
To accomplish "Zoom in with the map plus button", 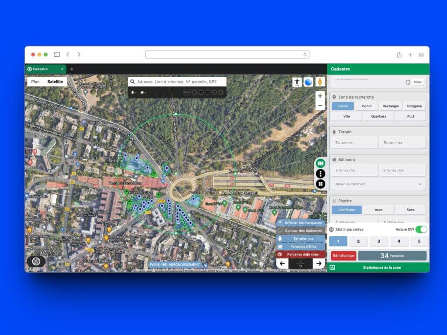I will [x=320, y=96].
